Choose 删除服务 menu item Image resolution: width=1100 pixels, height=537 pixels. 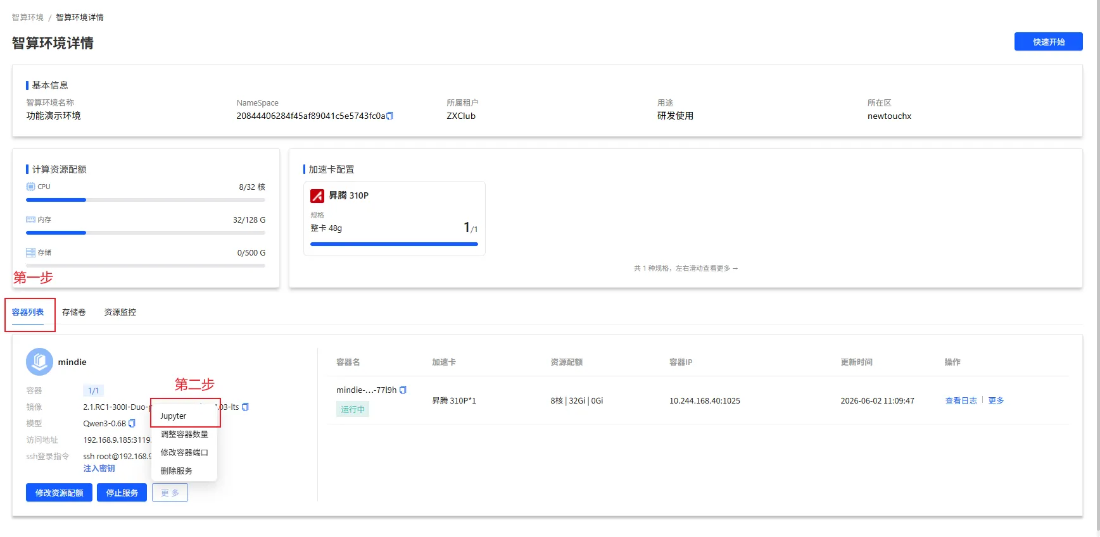[184, 471]
